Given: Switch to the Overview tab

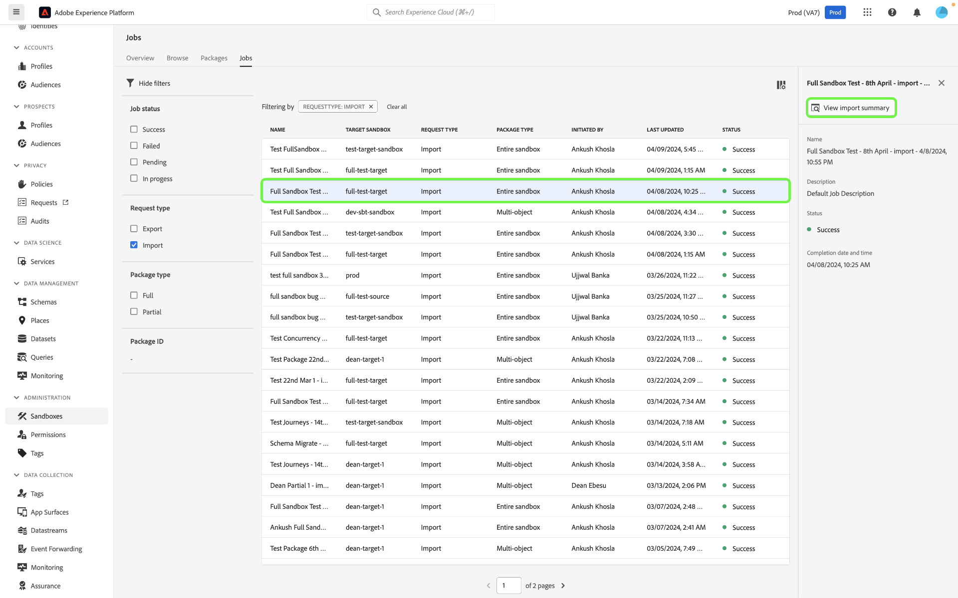Looking at the screenshot, I should [140, 58].
